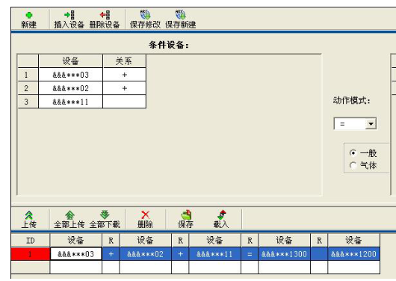Viewport: 396px width, 281px height.
Task: Select the highlighted cell &&&***11 in the bottom table
Action: [x=214, y=254]
